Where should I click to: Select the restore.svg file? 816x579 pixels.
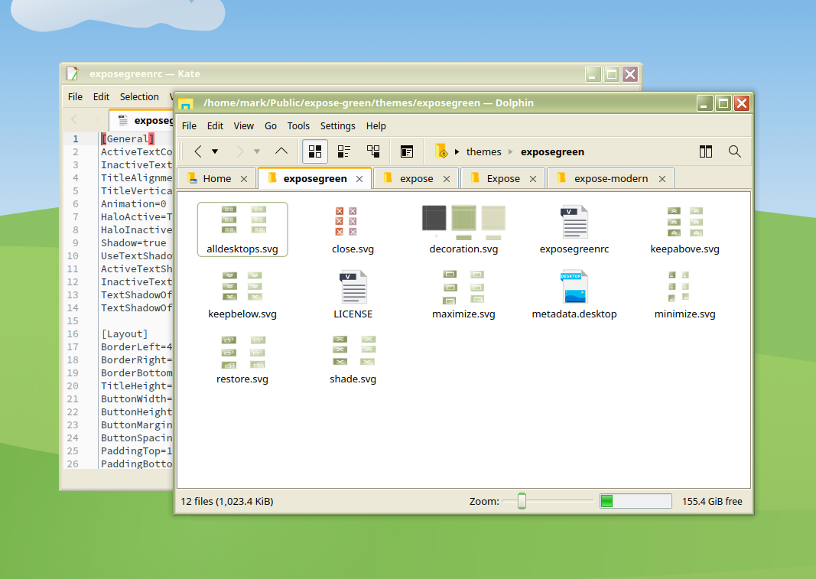tap(242, 359)
